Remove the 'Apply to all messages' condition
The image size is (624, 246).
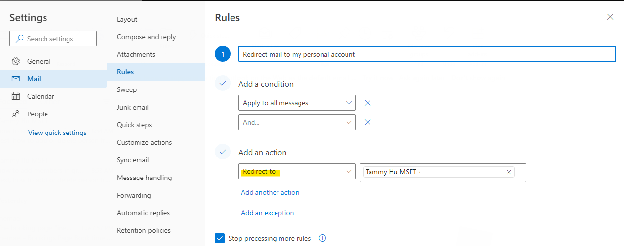point(368,103)
